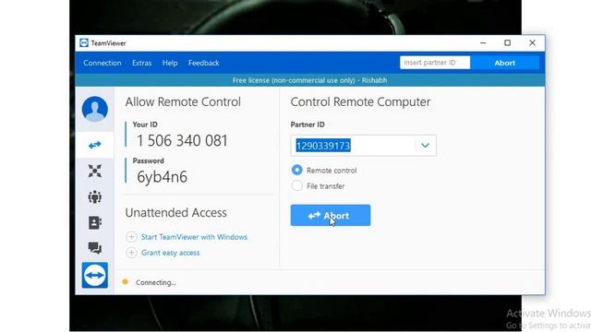Click the TeamViewer logo at sidebar bottom
Viewport: 591px width, 332px height.
(x=94, y=275)
